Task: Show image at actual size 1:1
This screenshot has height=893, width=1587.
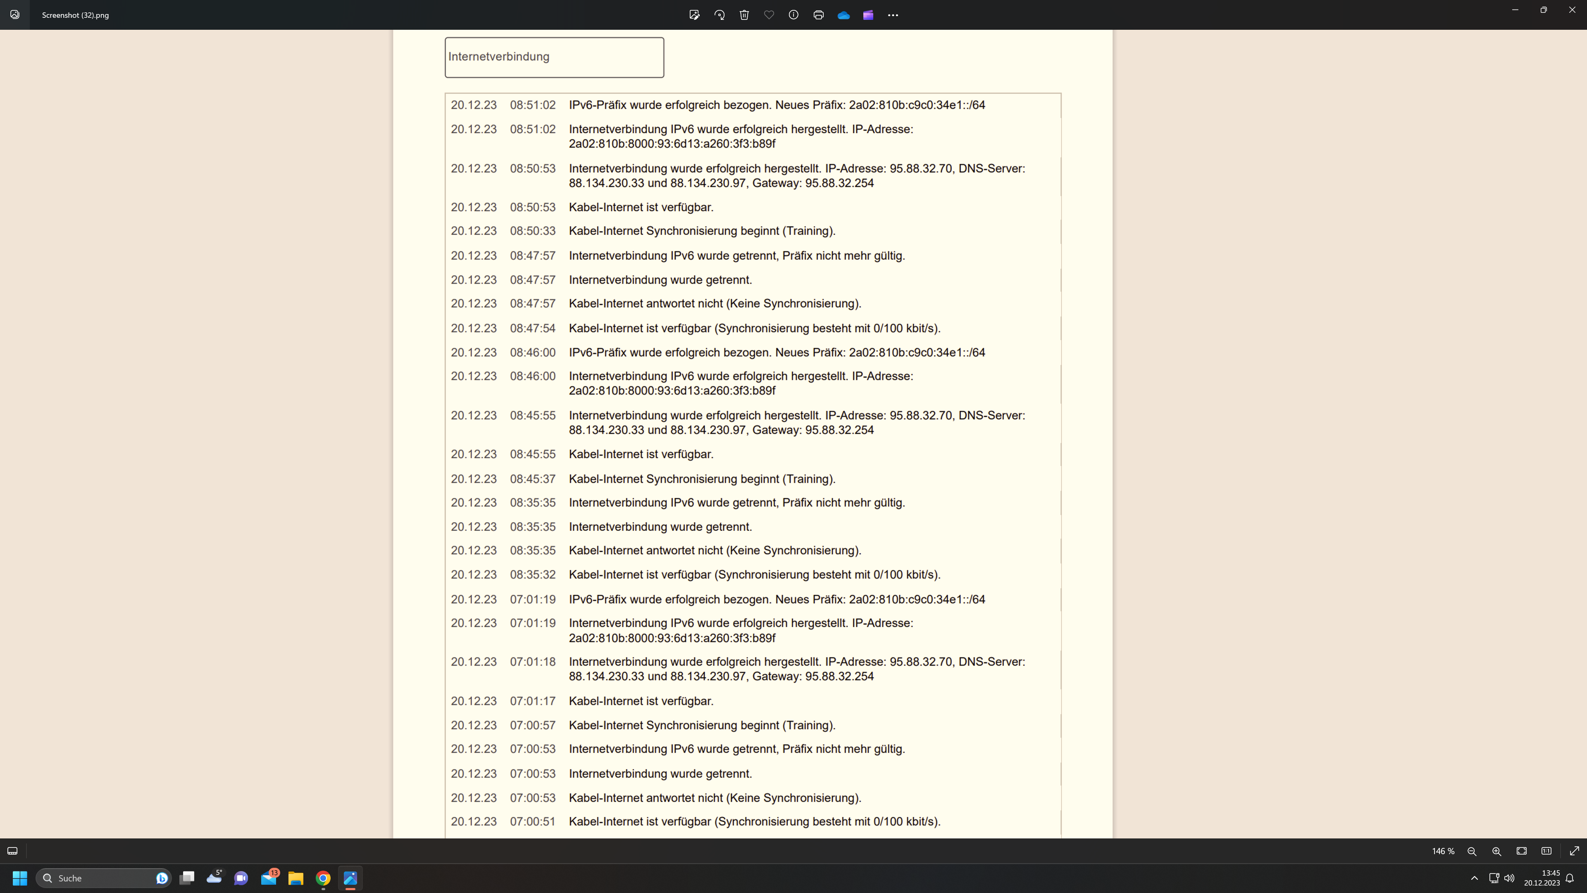Action: tap(1546, 851)
